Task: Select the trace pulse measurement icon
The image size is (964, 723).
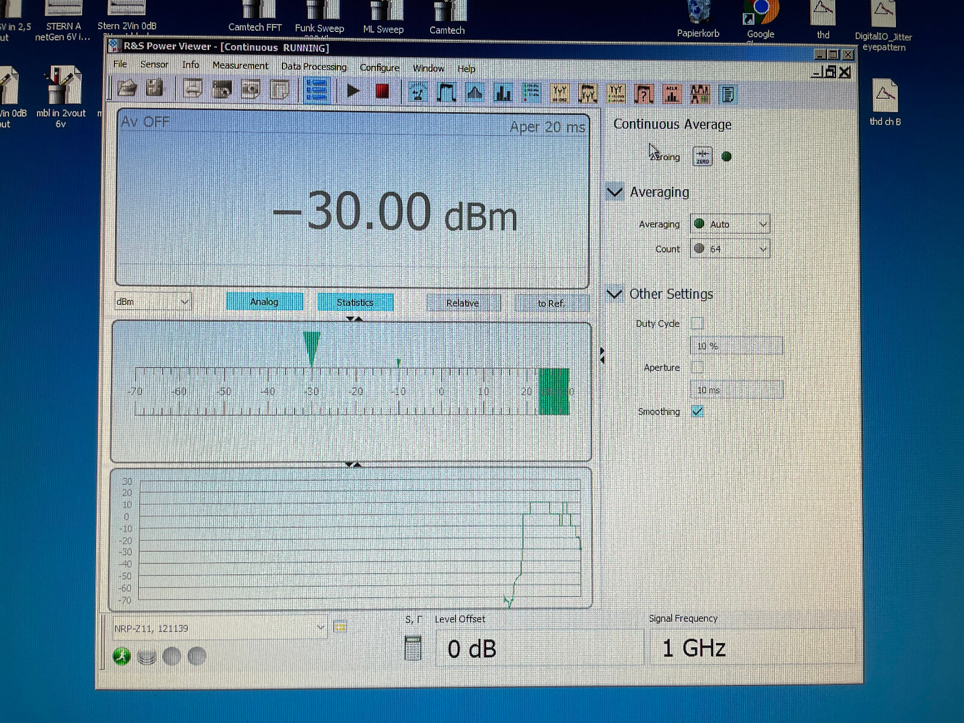Action: 446,93
